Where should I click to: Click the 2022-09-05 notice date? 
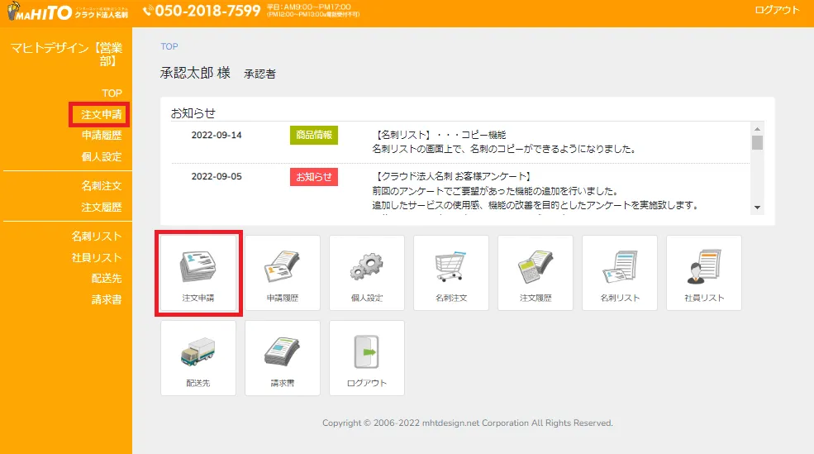click(x=217, y=177)
